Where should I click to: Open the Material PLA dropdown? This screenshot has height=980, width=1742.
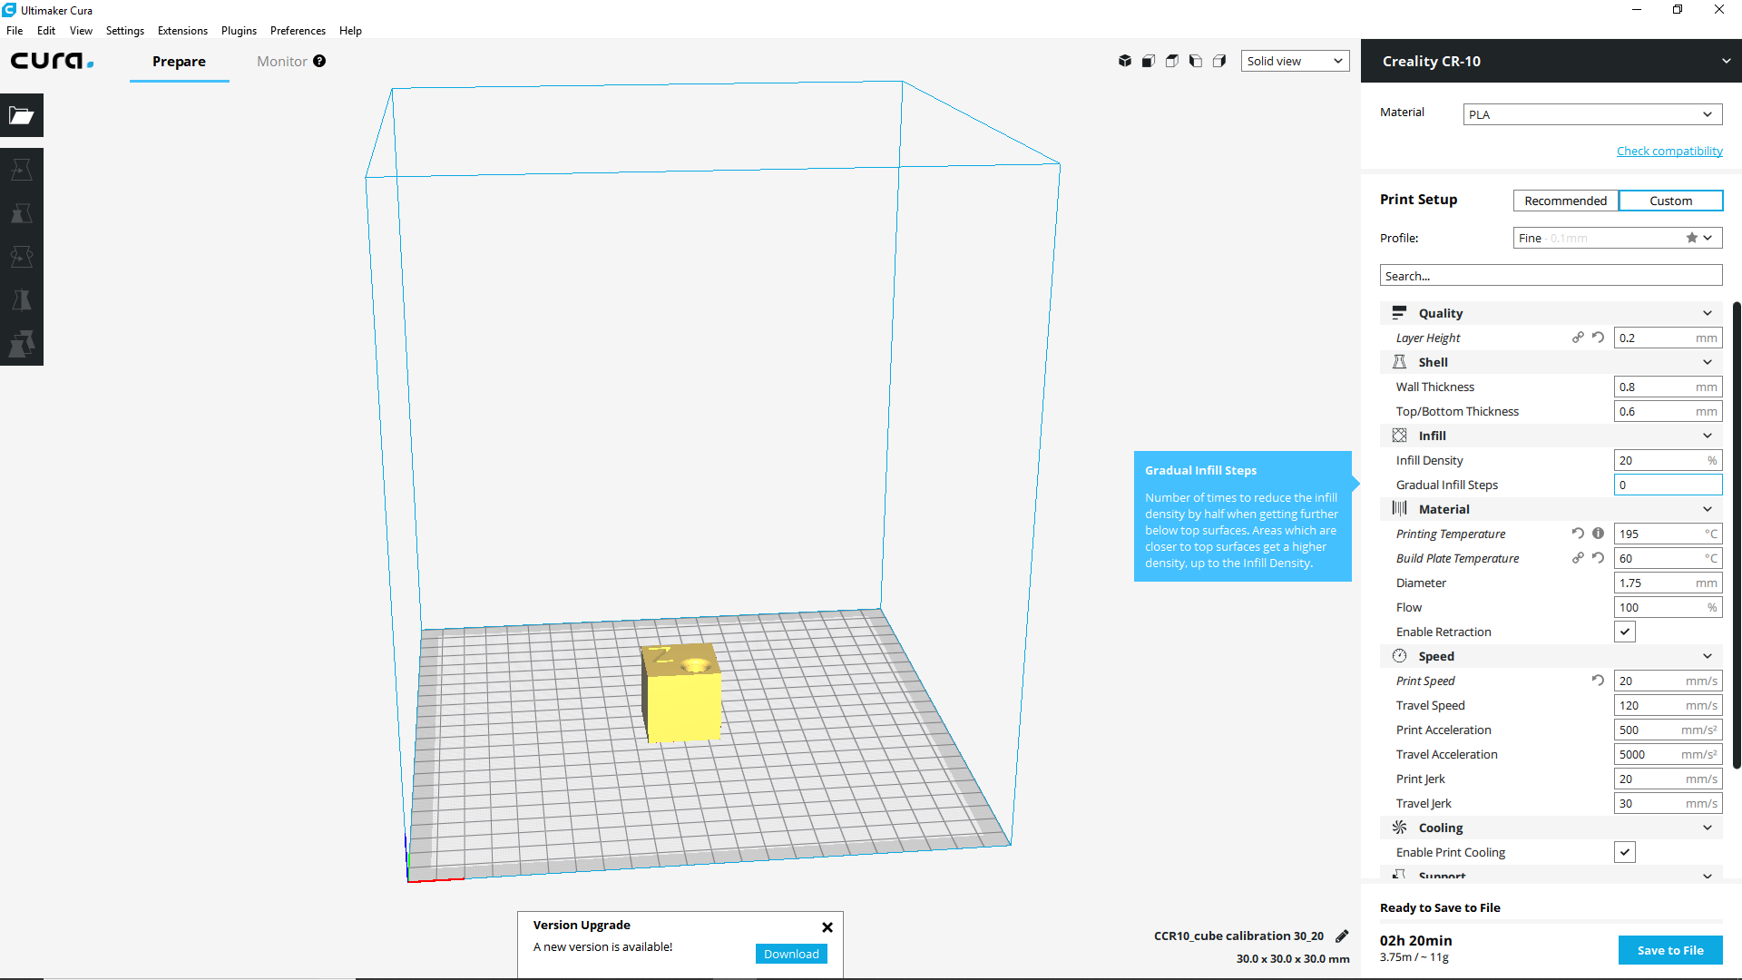[1592, 114]
